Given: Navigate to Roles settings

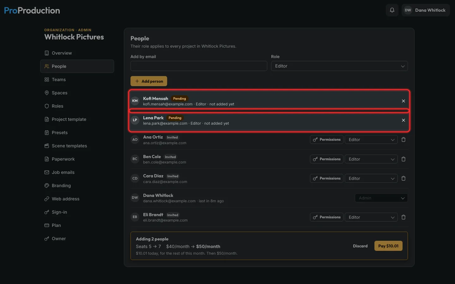Looking at the screenshot, I should coord(77,106).
